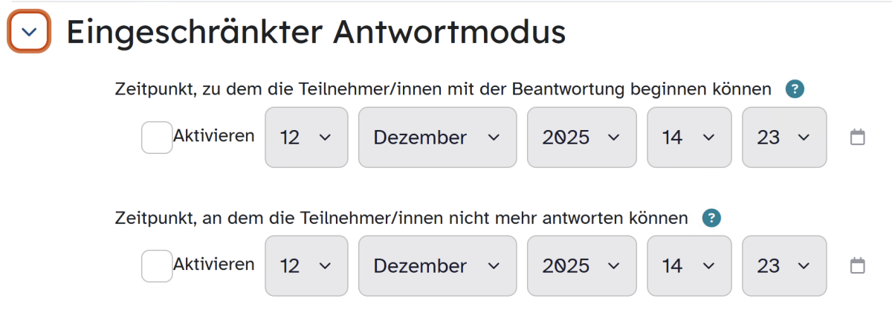
Task: Click the start time Aktivieren label
Action: [x=213, y=136]
